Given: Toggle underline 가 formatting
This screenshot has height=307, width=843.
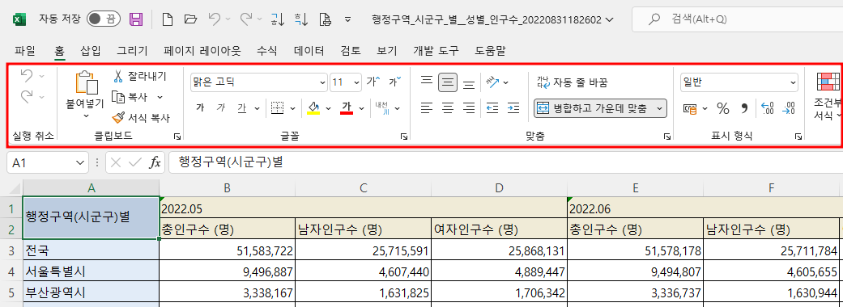Looking at the screenshot, I should coord(242,108).
